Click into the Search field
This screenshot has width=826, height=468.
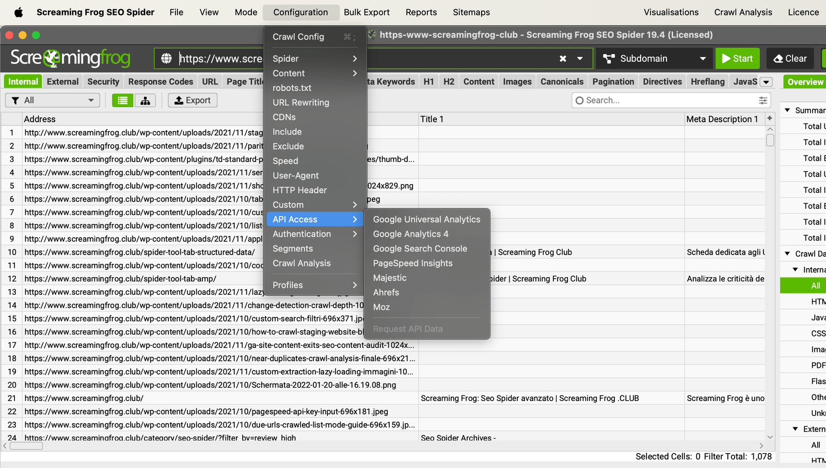(645, 100)
